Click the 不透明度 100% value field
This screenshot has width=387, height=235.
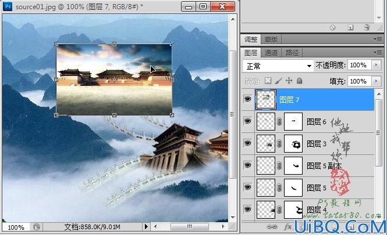tap(360, 65)
